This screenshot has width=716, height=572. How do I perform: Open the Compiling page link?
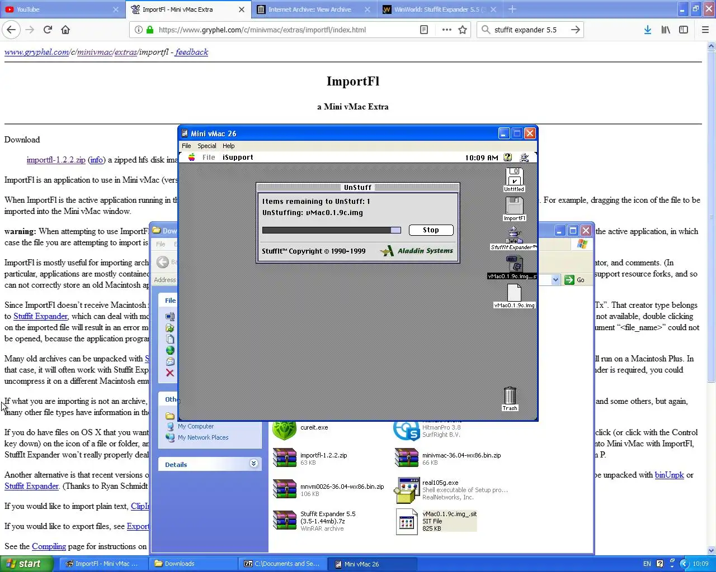click(49, 546)
